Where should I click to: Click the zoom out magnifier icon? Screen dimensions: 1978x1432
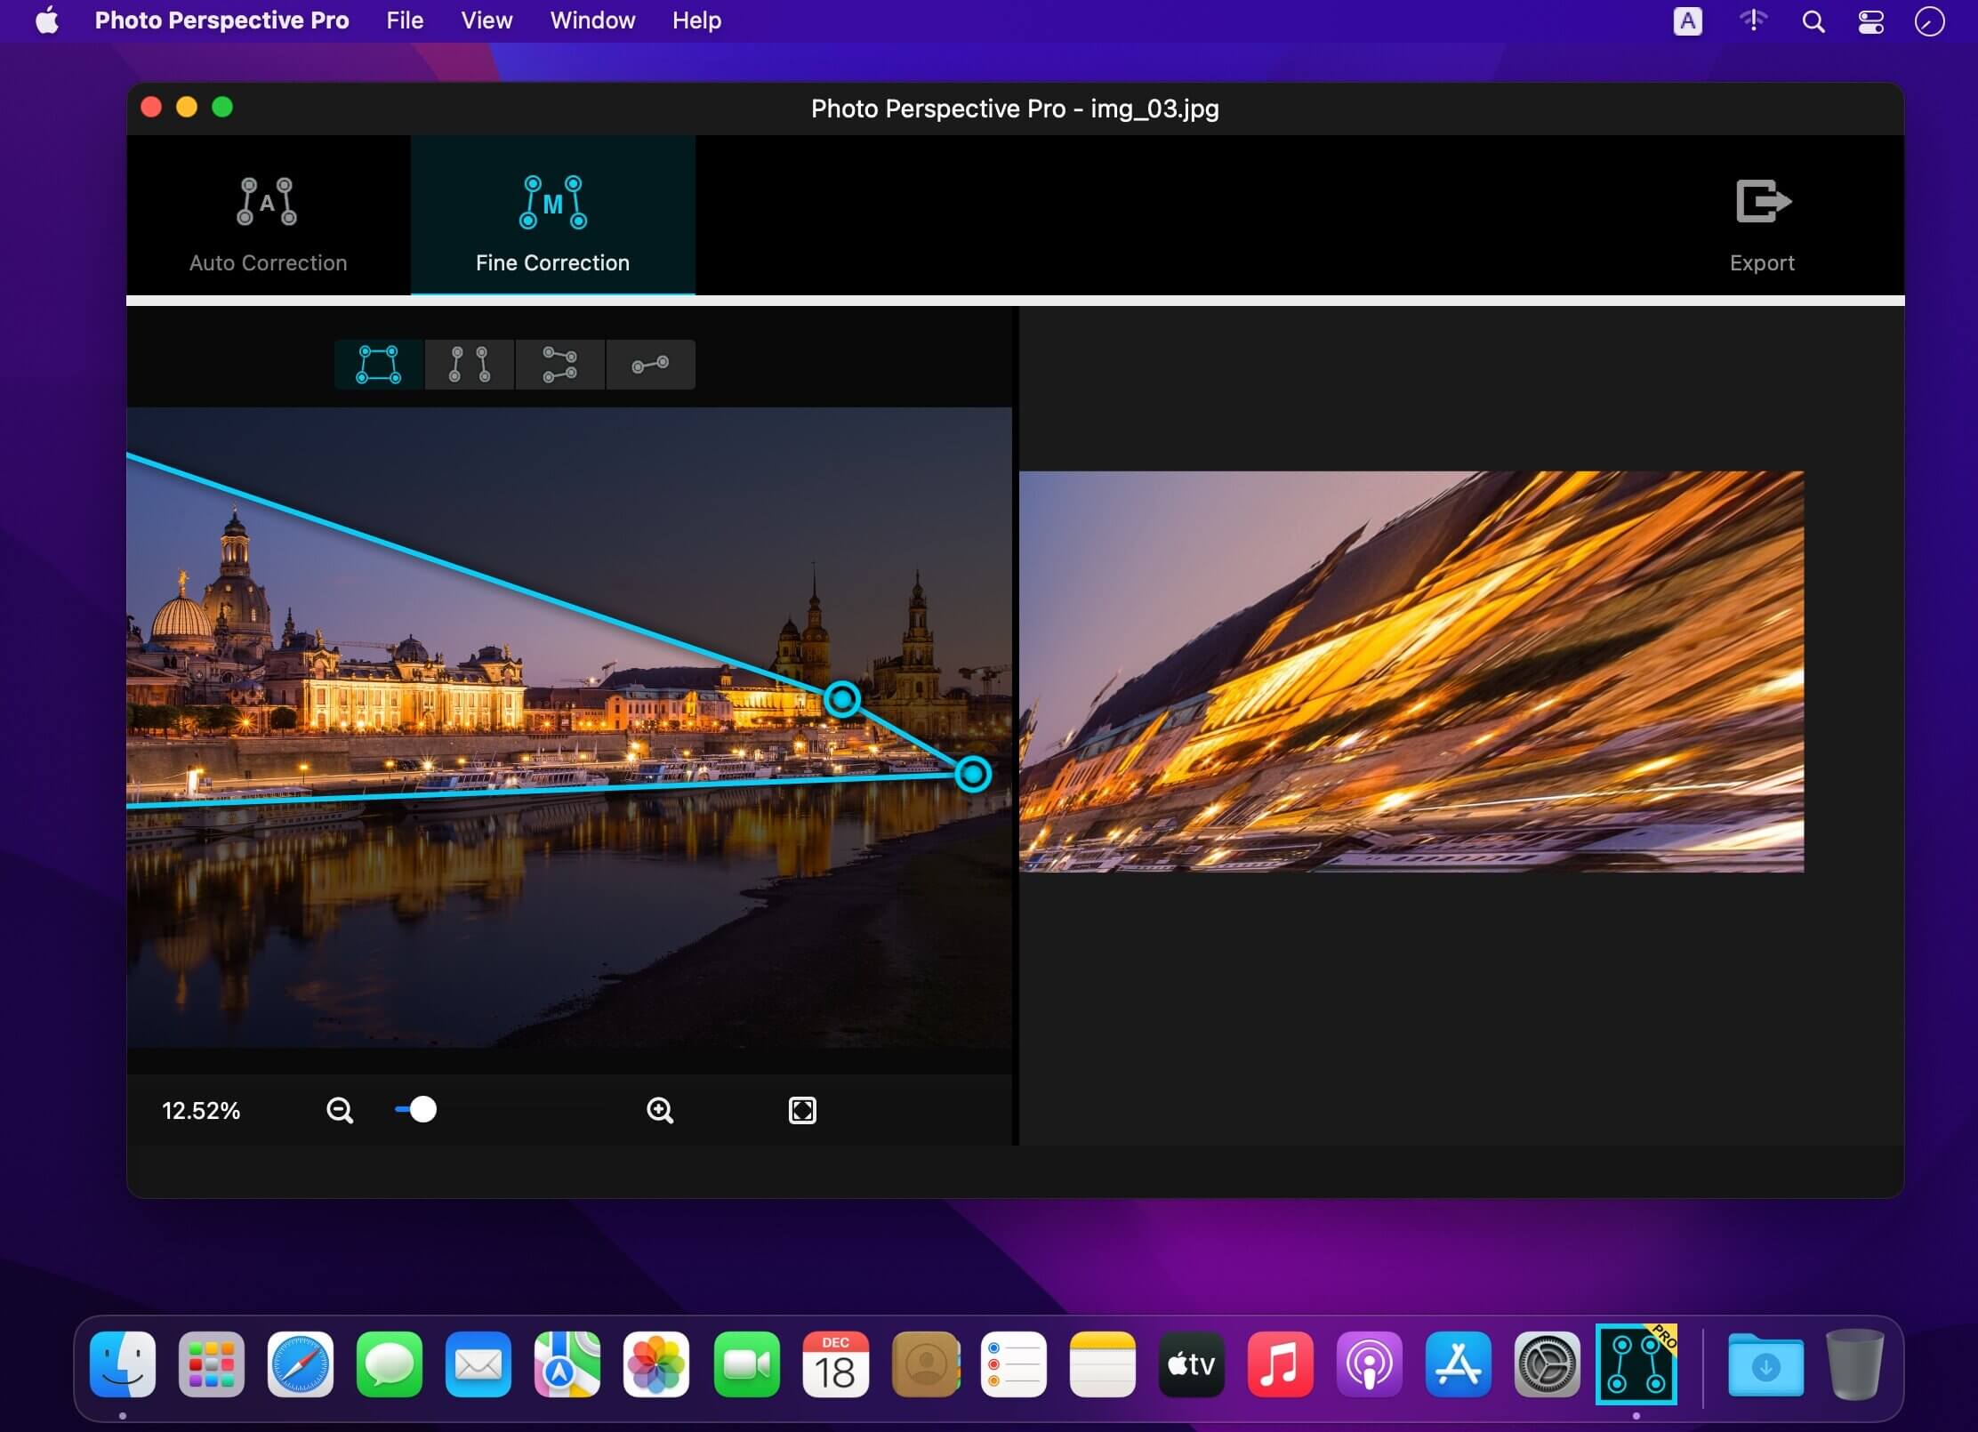point(340,1110)
